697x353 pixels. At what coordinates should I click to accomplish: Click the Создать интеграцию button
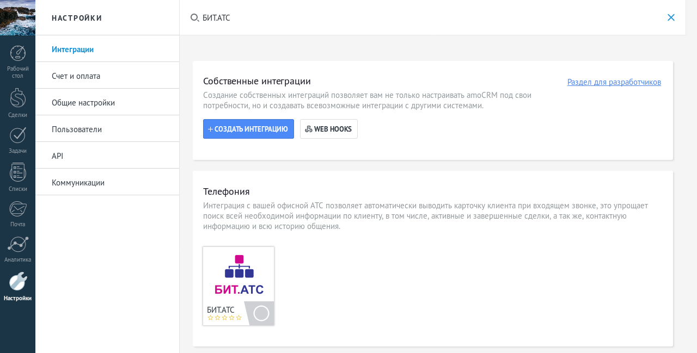point(248,129)
